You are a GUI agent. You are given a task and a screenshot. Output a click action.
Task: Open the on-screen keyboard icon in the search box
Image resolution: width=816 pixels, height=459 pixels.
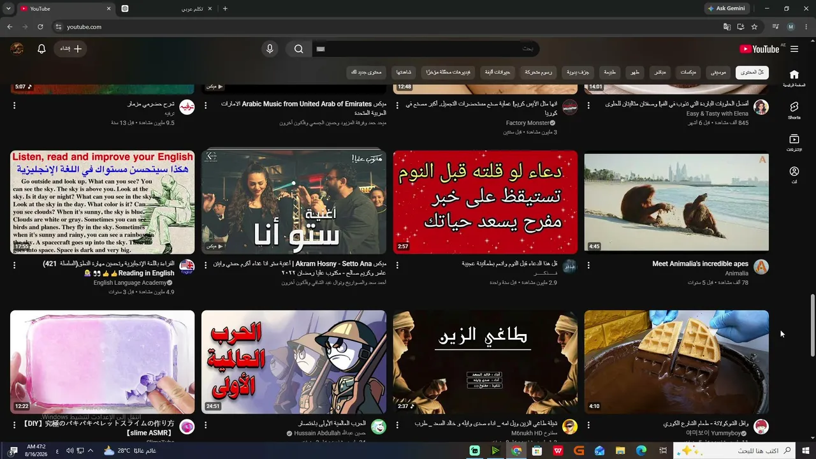(321, 49)
